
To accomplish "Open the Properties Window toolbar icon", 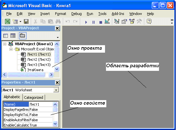I will tap(124, 21).
